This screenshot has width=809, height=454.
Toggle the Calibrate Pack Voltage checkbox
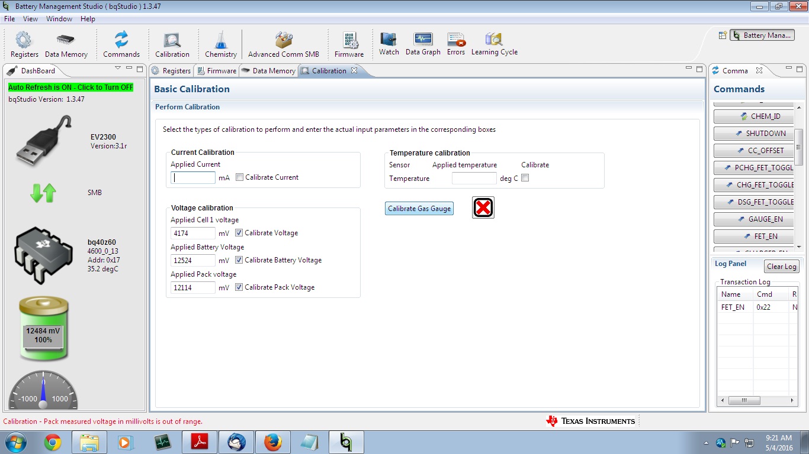coord(239,287)
